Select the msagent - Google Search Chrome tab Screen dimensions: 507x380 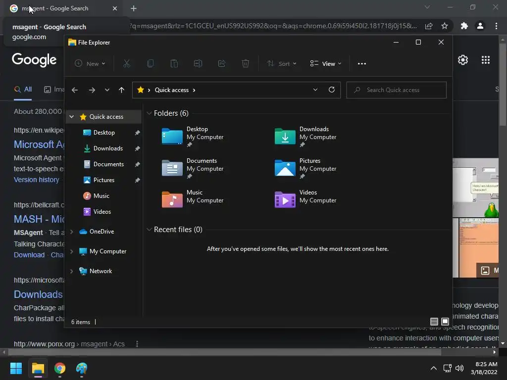pyautogui.click(x=63, y=8)
